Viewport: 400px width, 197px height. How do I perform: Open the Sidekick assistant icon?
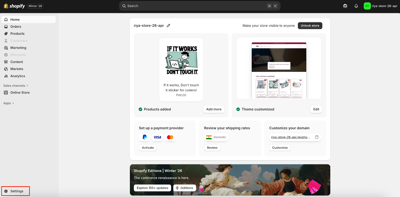tap(345, 6)
